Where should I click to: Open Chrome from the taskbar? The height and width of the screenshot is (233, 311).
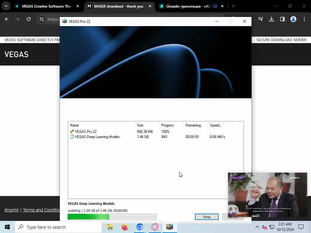point(140,227)
